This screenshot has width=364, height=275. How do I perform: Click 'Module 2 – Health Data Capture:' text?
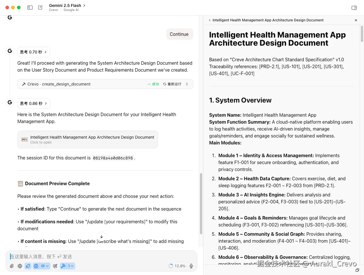click(254, 179)
